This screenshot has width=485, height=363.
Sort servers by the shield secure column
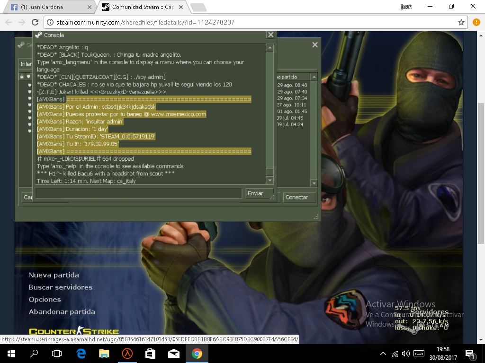(28, 77)
